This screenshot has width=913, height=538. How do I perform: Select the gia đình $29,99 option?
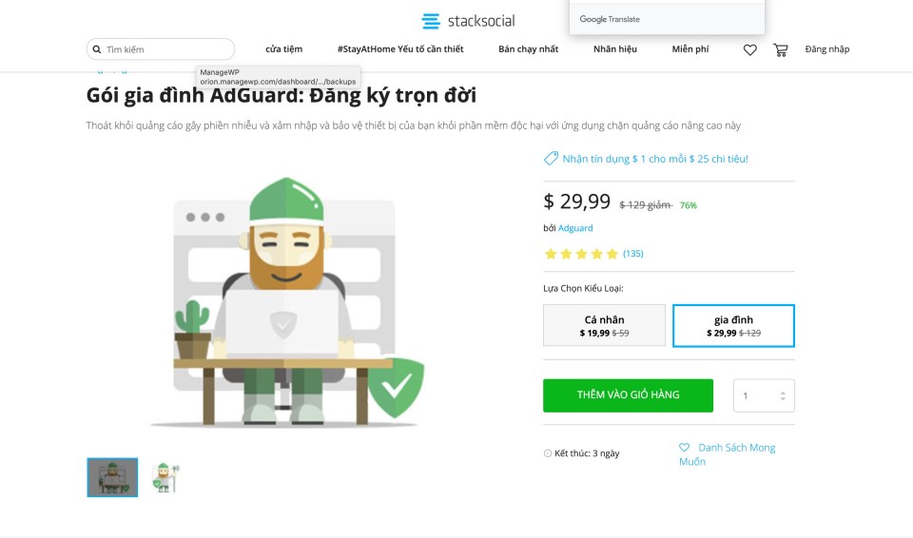[733, 325]
